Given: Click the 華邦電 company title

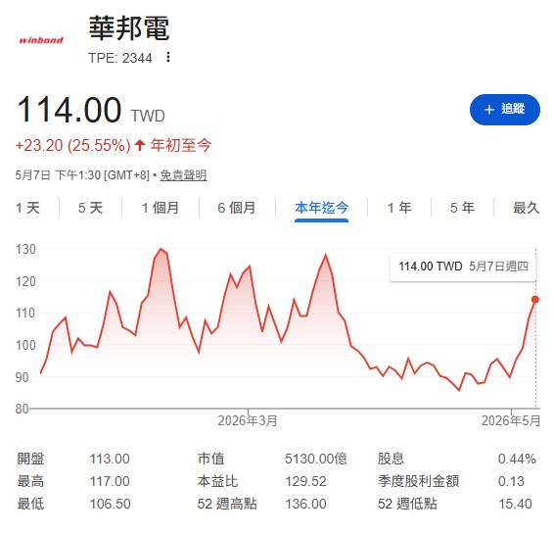Looking at the screenshot, I should (x=129, y=28).
